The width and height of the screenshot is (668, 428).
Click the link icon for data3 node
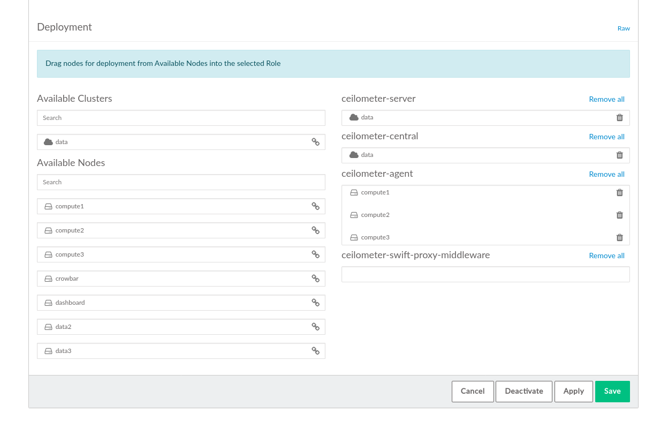315,351
